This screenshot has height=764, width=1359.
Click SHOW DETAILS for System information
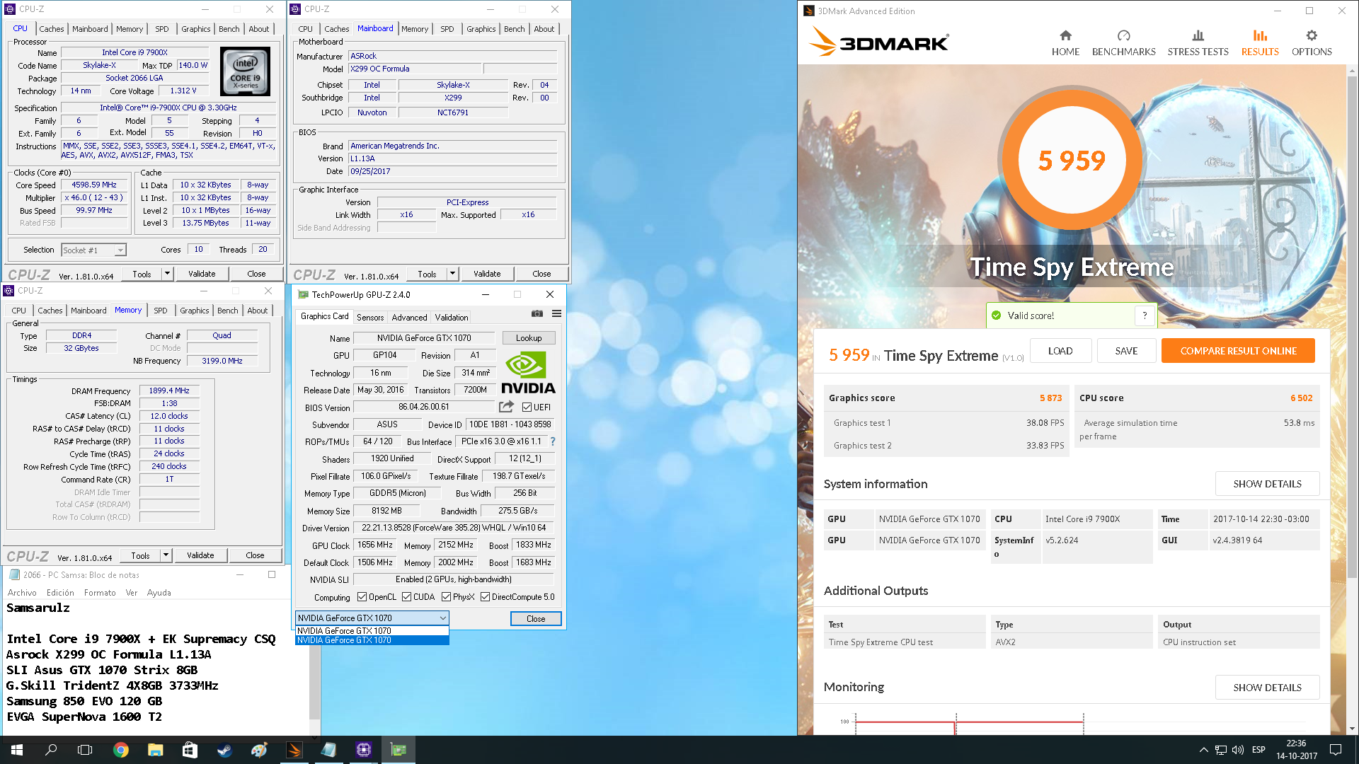pyautogui.click(x=1267, y=484)
